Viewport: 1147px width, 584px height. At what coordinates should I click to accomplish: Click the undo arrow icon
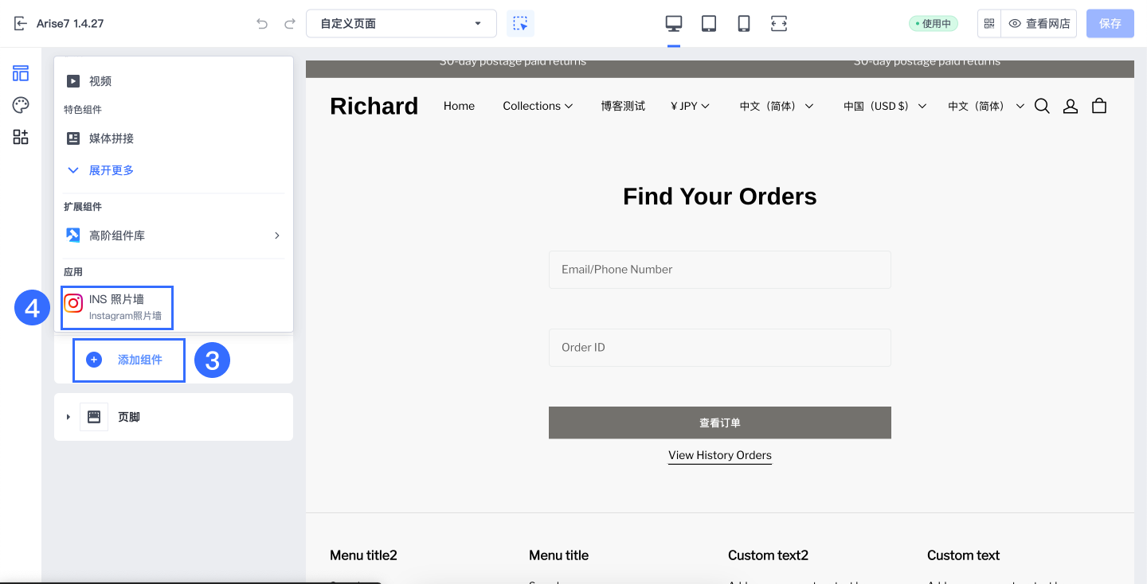(x=262, y=24)
